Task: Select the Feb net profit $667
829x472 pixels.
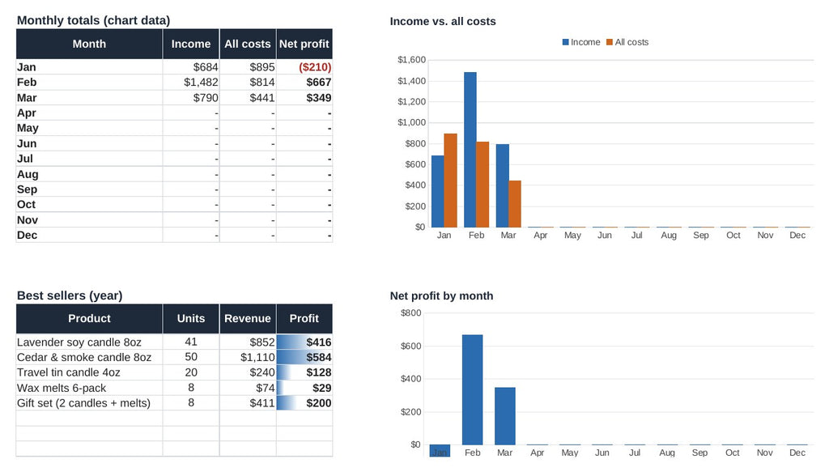Action: click(x=304, y=82)
